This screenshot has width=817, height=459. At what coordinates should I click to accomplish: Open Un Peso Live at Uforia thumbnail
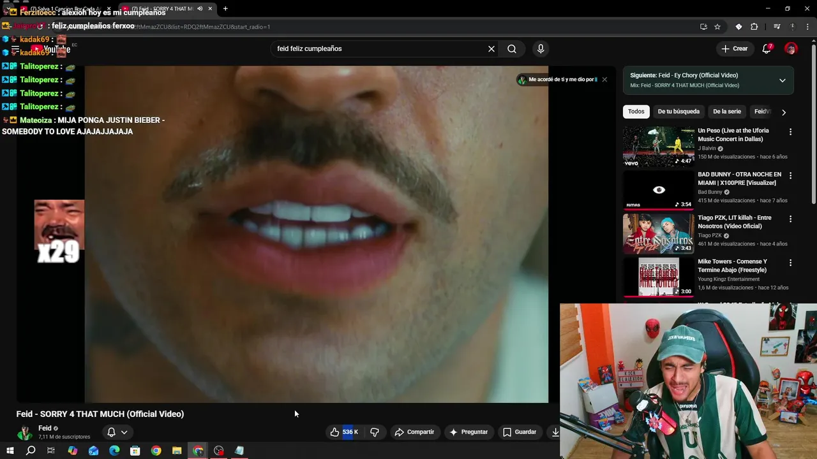pos(658,146)
